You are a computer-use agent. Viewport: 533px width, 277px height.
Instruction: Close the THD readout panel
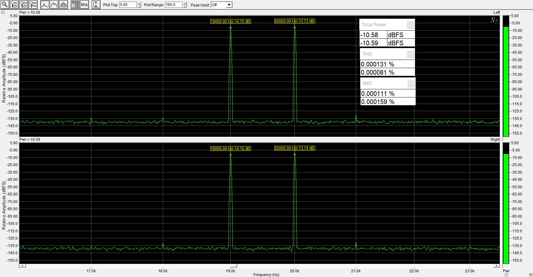tap(411, 54)
